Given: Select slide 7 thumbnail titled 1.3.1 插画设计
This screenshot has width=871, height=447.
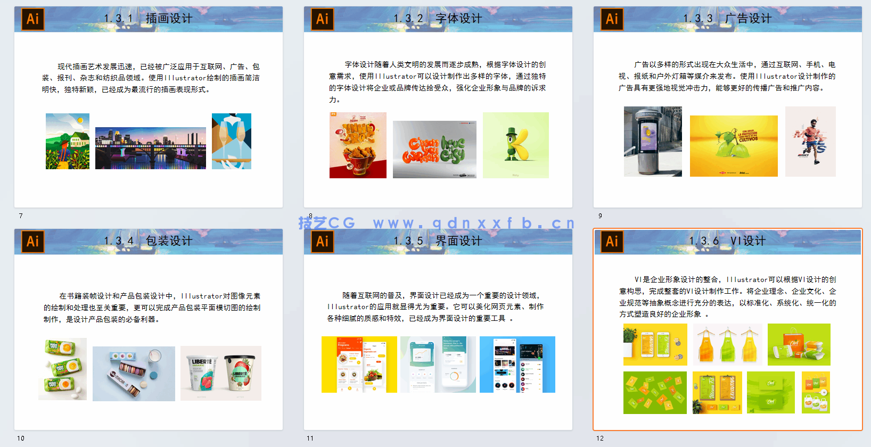Looking at the screenshot, I should tap(149, 107).
